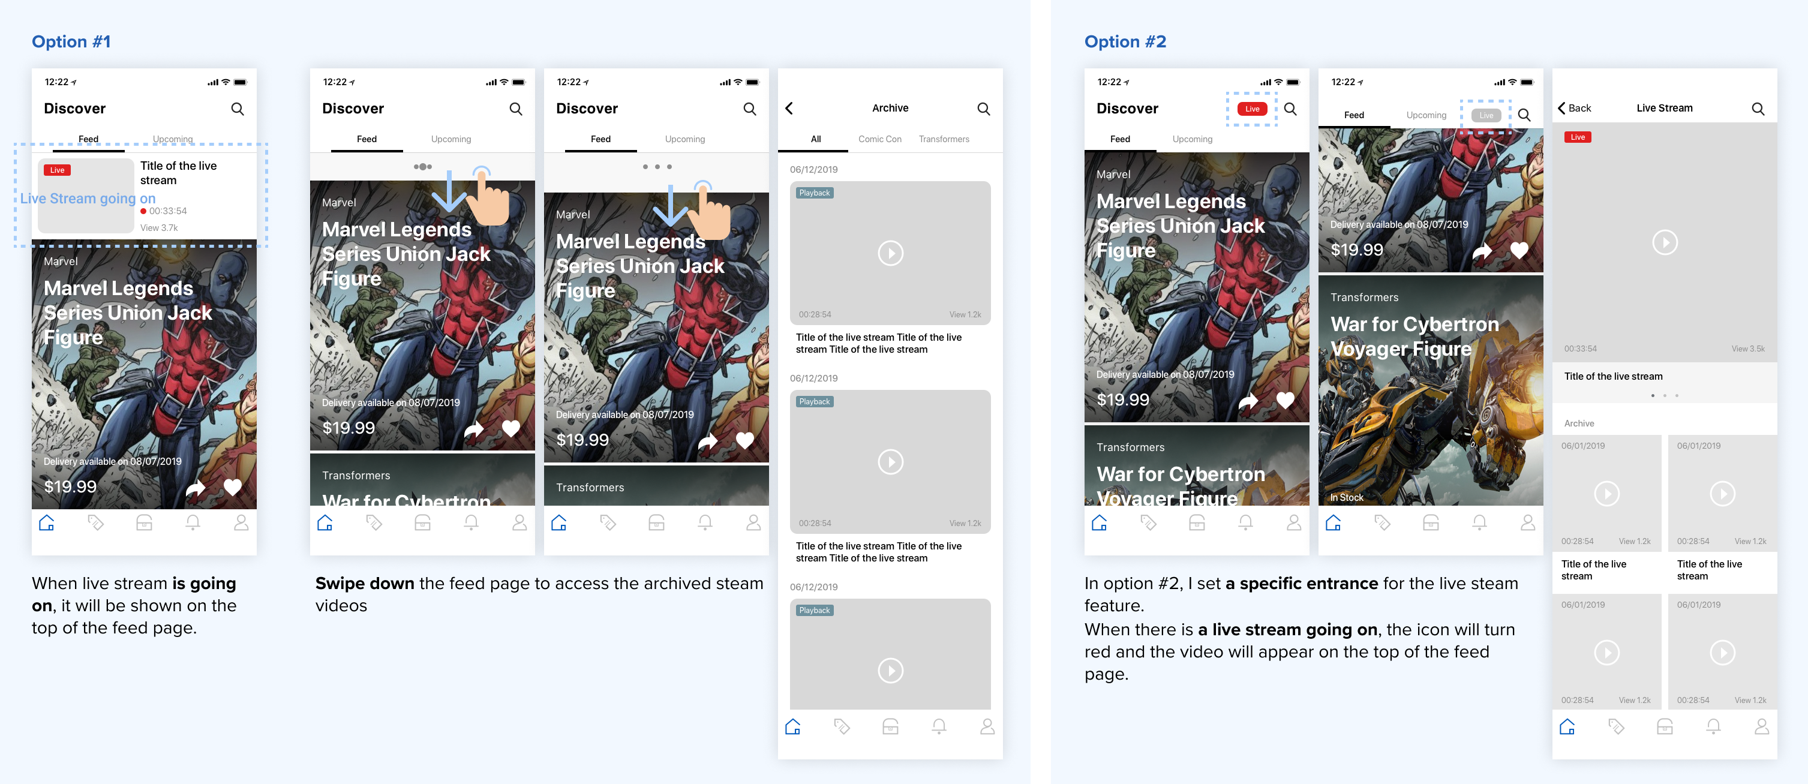Tap search icon on the Archive screen
This screenshot has height=784, width=1808.
(983, 109)
